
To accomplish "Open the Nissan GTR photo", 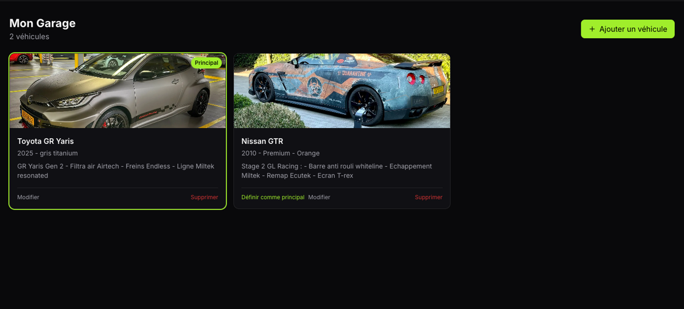I will (x=342, y=91).
